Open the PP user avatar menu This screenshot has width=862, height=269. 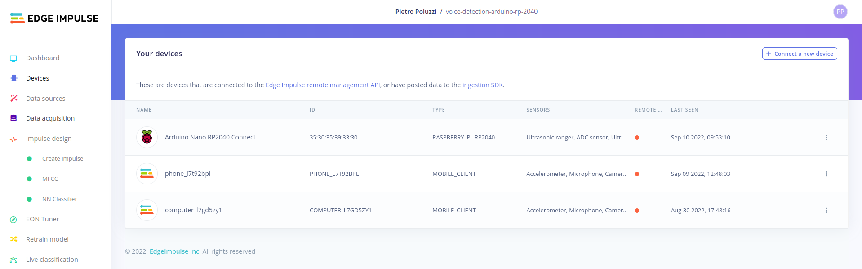840,12
